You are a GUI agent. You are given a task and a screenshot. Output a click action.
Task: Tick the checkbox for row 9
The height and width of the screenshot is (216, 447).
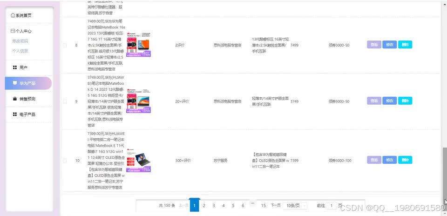click(65, 101)
